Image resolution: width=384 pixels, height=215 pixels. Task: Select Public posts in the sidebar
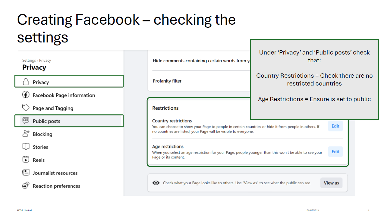click(x=69, y=121)
